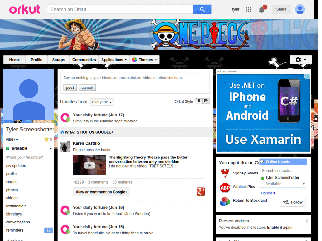Follow Return To Blockland
The image size is (322, 241).
(x=293, y=202)
